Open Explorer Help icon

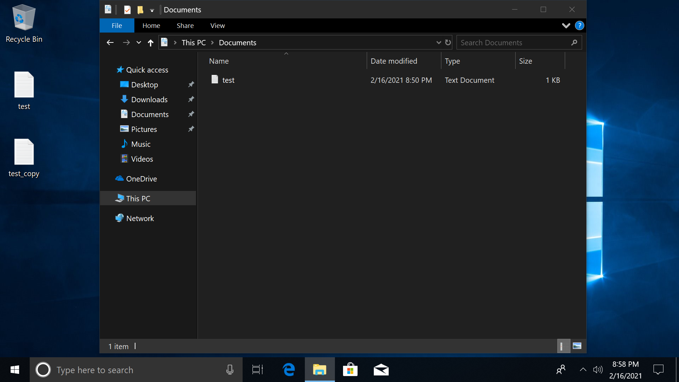point(579,25)
